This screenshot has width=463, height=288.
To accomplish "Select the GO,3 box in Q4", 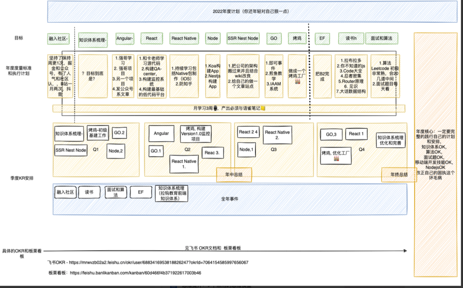I will click(x=331, y=134).
